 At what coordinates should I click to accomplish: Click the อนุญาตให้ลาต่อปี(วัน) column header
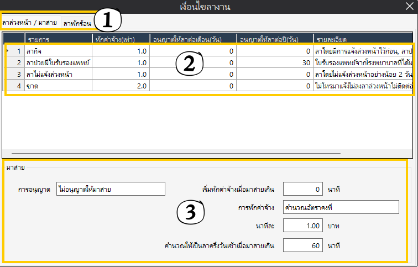click(274, 39)
